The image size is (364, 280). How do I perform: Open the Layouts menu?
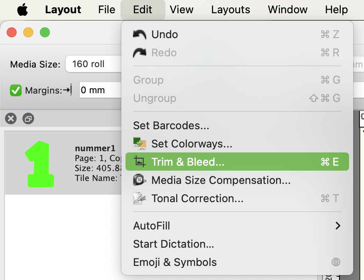[231, 10]
